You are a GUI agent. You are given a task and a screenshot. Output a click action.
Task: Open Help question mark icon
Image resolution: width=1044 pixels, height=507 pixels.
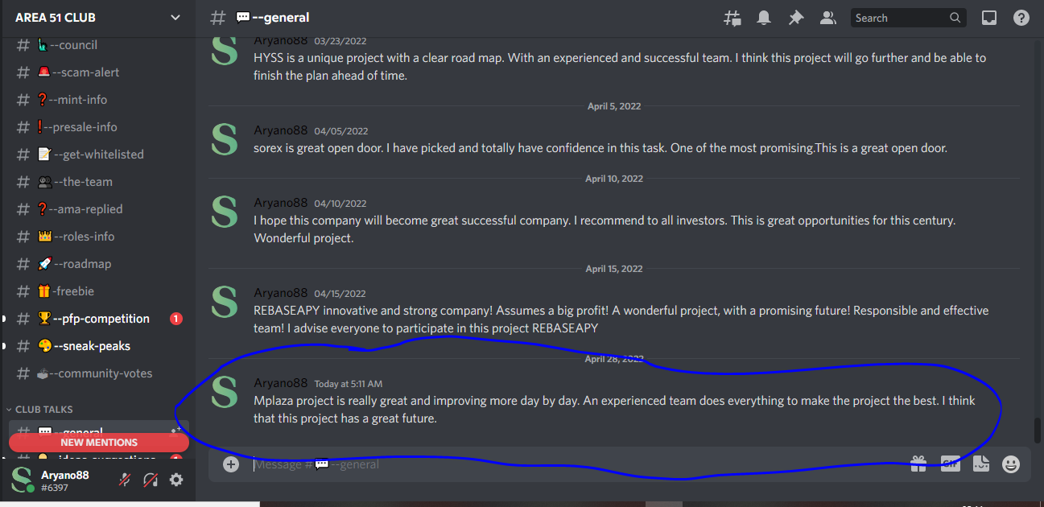pos(1021,18)
